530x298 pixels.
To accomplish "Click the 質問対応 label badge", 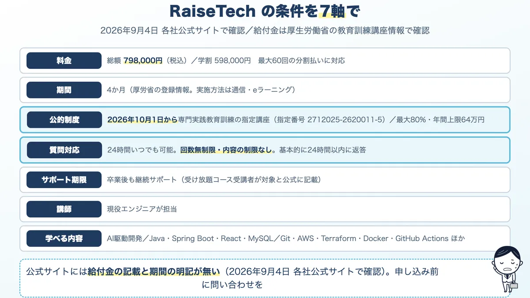I will pyautogui.click(x=64, y=150).
